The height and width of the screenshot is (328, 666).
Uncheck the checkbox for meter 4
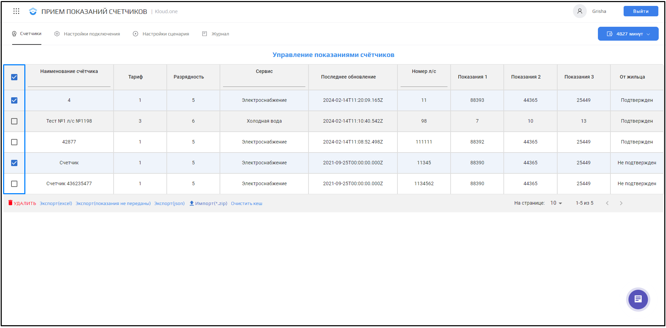coord(14,100)
